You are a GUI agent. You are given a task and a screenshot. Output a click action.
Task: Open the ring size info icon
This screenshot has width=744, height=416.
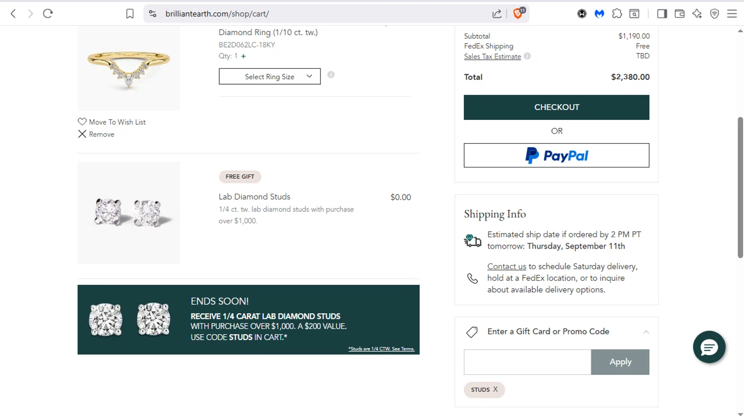point(331,75)
